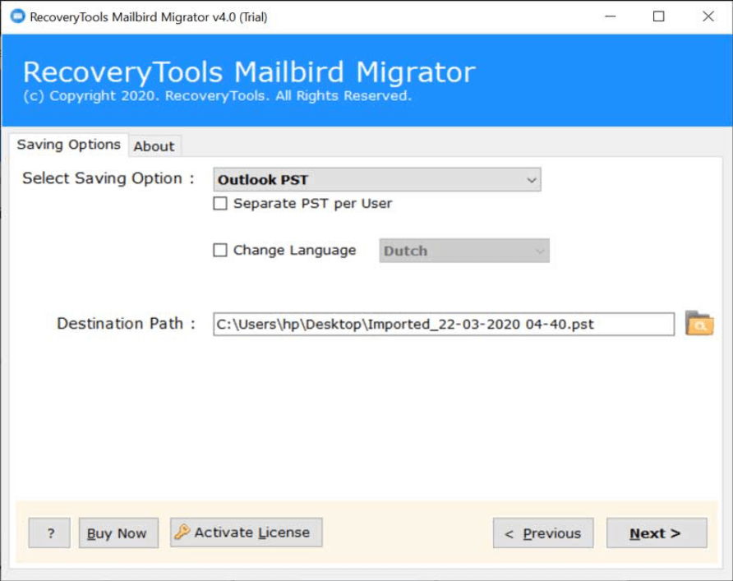The height and width of the screenshot is (581, 733).
Task: Click the Mailbird Migrator app icon in title bar
Action: [x=16, y=16]
